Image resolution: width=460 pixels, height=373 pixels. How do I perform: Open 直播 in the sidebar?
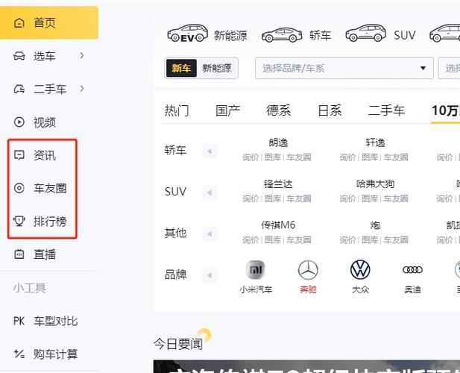45,254
